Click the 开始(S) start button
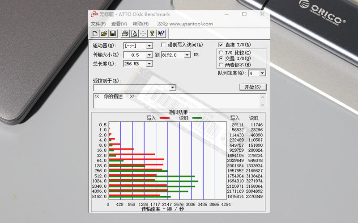Viewport: 358px width, 223px height. click(x=253, y=87)
